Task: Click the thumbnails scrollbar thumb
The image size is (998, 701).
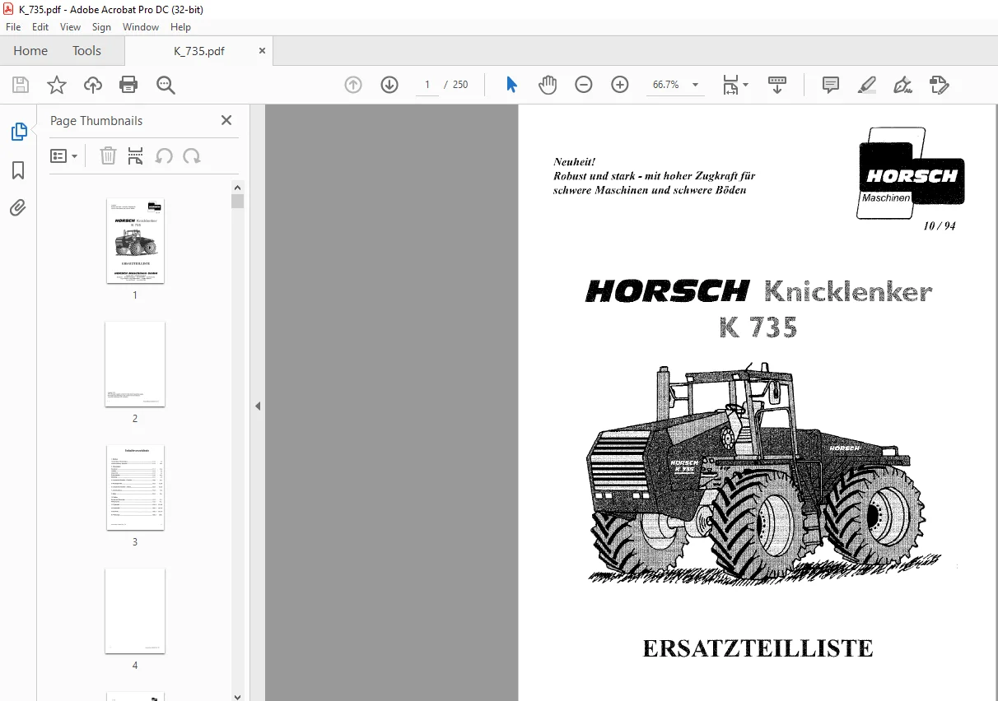Action: coord(238,202)
